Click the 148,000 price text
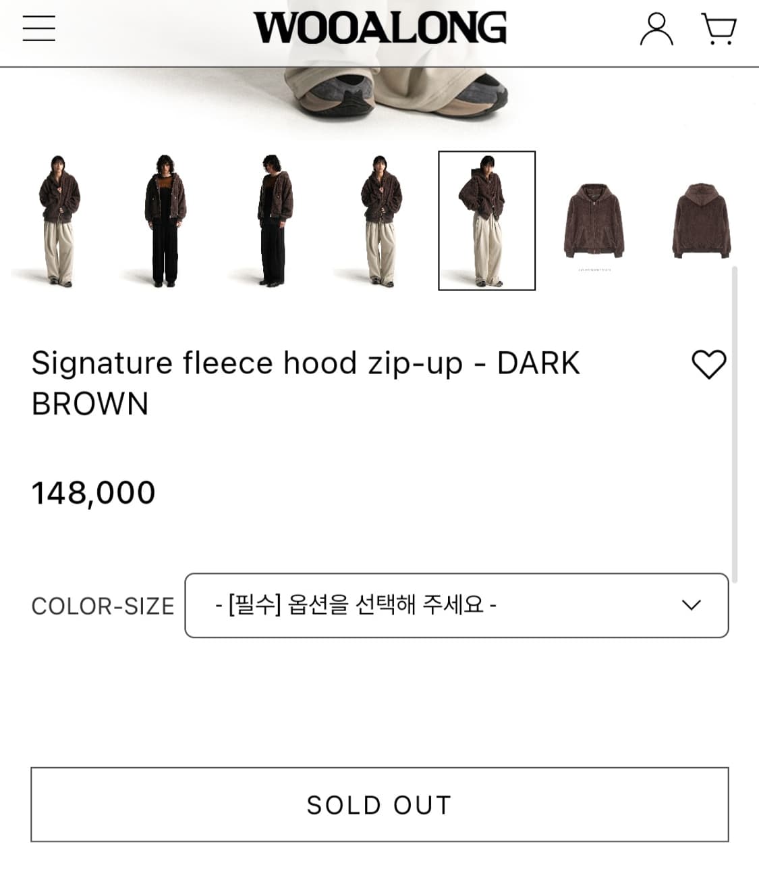759x884 pixels. [94, 493]
